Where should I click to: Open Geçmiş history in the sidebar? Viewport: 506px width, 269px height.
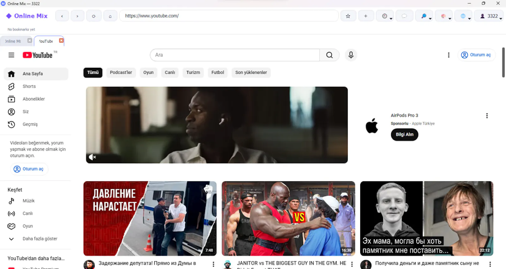click(x=36, y=124)
